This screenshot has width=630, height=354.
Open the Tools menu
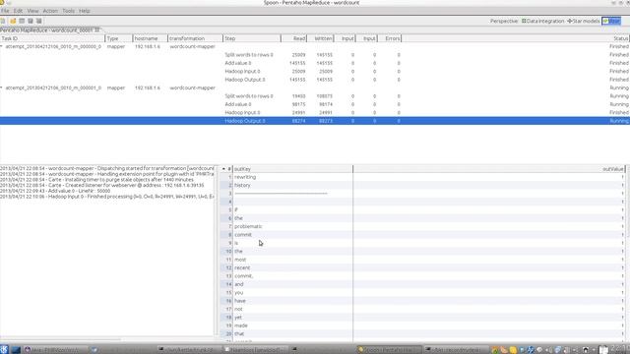click(68, 11)
